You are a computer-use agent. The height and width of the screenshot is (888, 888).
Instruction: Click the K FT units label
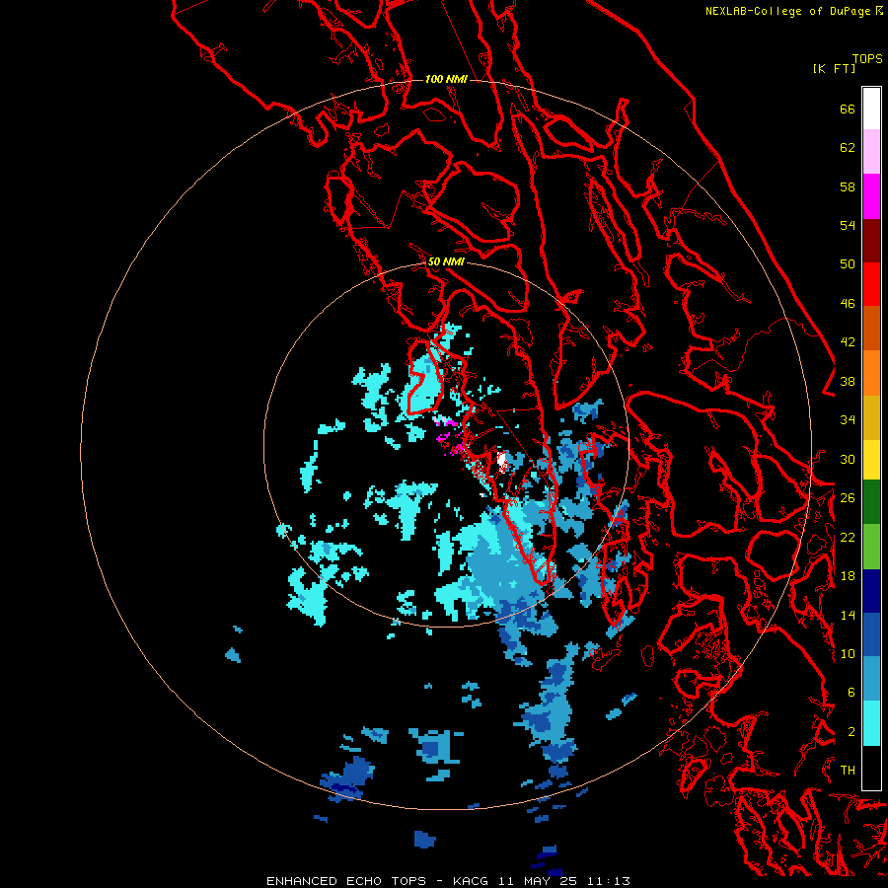click(x=834, y=68)
